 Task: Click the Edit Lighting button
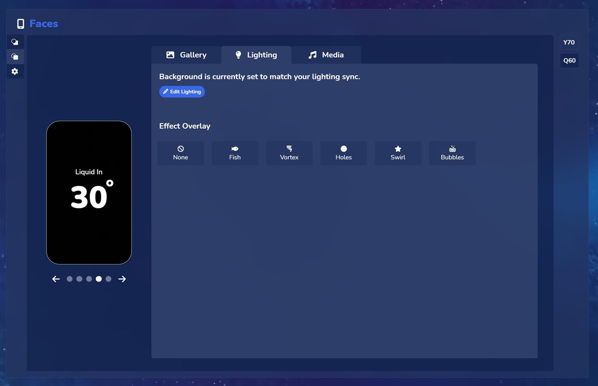[x=182, y=92]
